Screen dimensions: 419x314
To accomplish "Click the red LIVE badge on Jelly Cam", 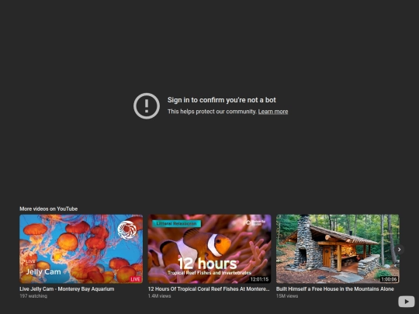I will [136, 279].
